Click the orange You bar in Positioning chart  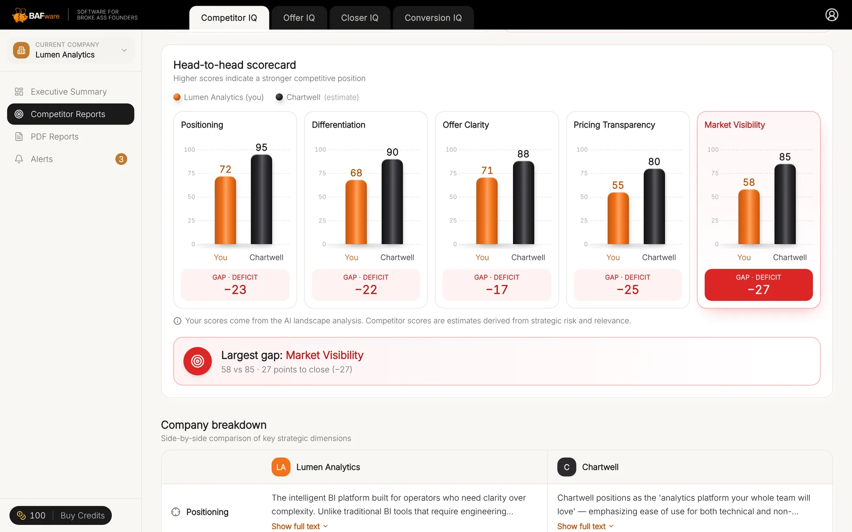[225, 210]
